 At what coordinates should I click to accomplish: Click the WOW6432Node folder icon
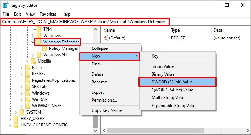(x=28, y=106)
